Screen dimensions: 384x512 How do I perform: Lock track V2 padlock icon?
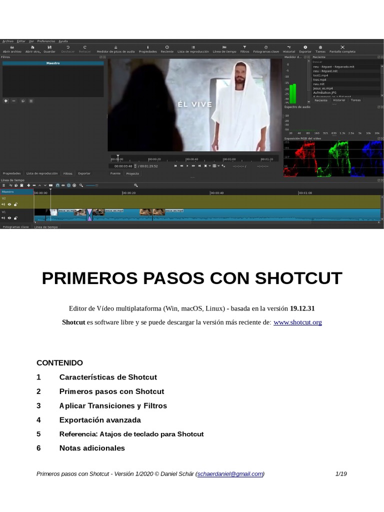(15, 204)
